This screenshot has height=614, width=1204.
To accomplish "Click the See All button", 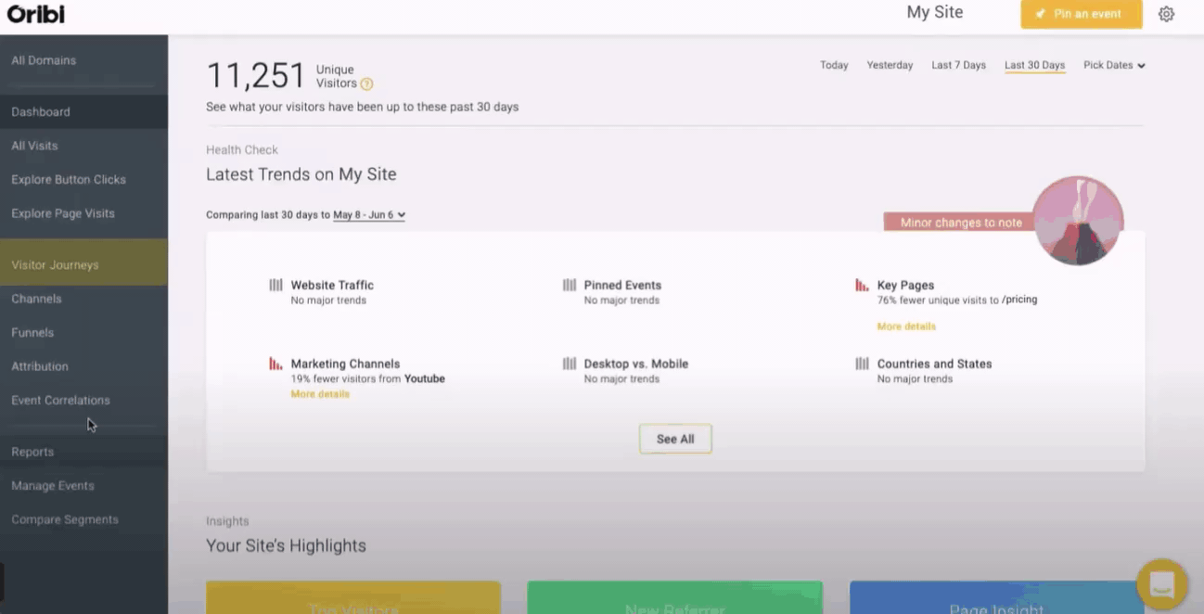I will point(675,439).
